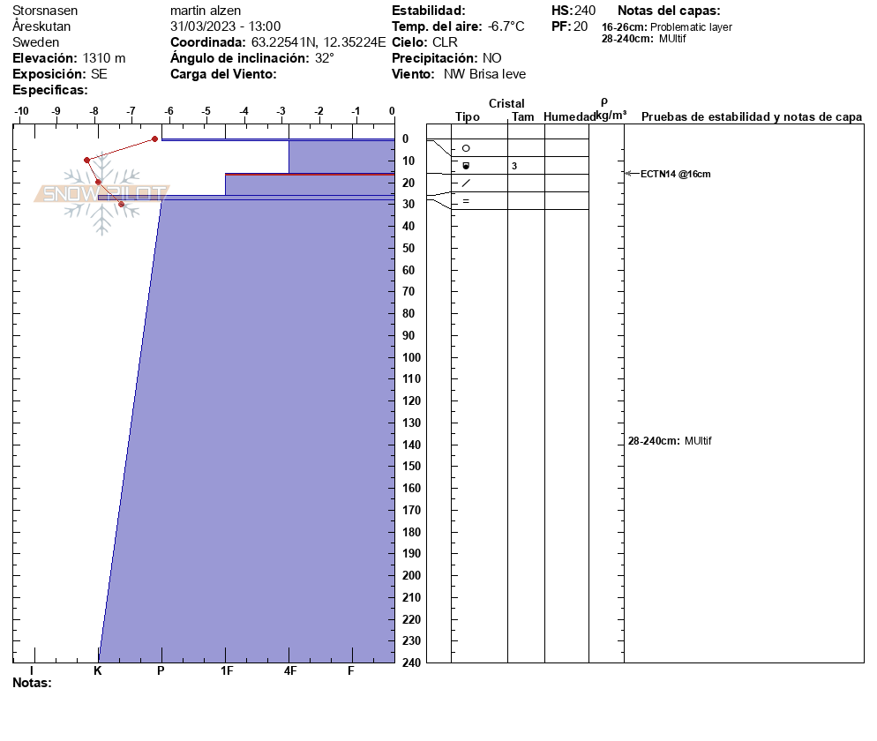Select the surface temperature point at 0 cm
Screen dimensions: 877x741
(155, 138)
